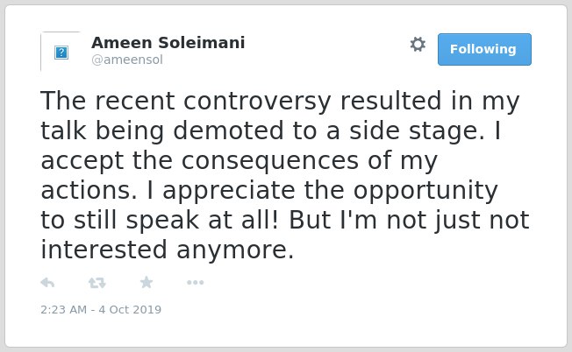Open the tweet permalink timestamp 2:23 AM
Image resolution: width=572 pixels, height=352 pixels.
[63, 309]
